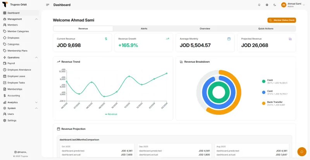Click the JOD 26,068 projected revenue value

(x=255, y=45)
